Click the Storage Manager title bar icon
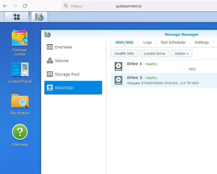Screen dimensions: 217x174 tap(47, 34)
